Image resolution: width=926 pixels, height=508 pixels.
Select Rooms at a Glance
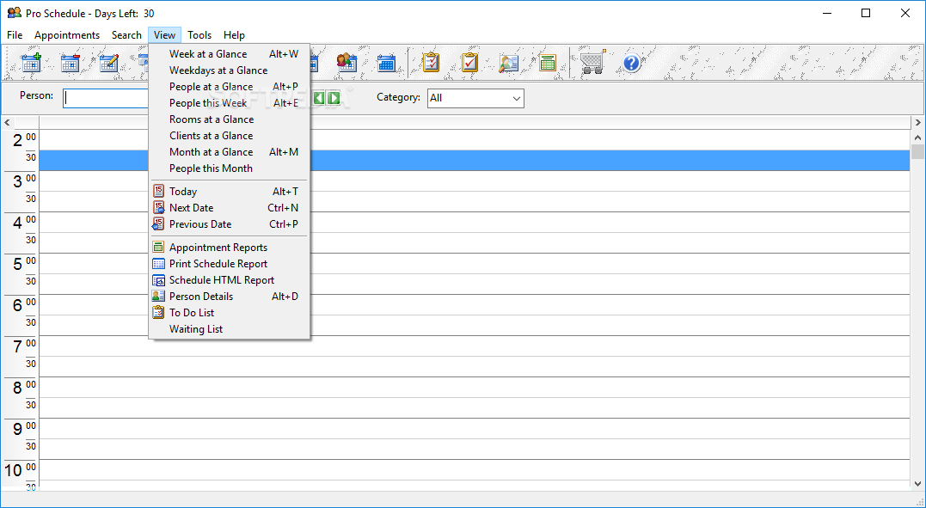(x=230, y=119)
